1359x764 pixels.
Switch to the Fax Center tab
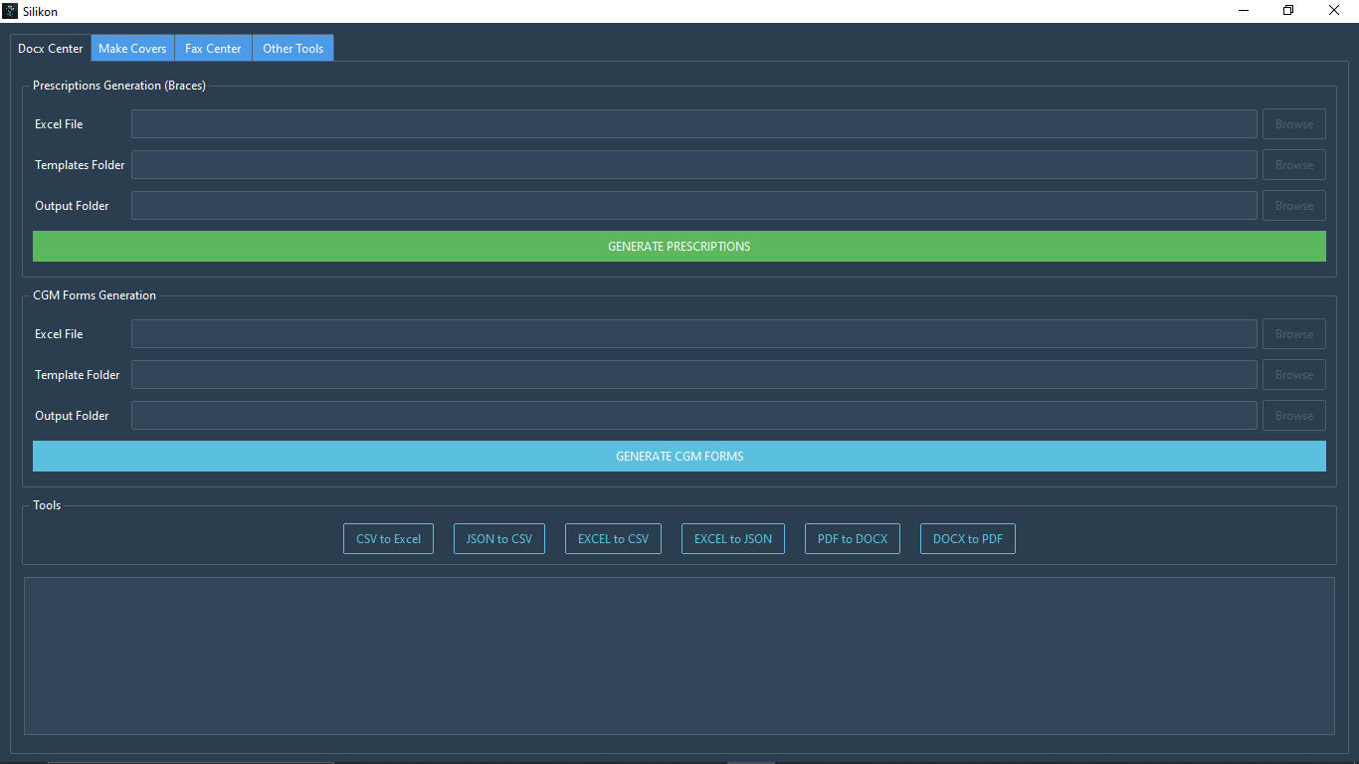point(213,48)
